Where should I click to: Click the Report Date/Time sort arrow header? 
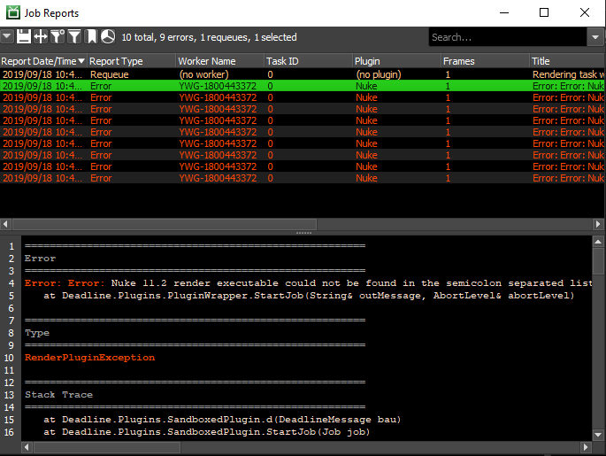click(81, 61)
